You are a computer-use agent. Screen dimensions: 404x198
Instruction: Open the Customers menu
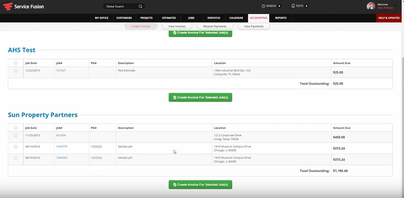click(124, 18)
